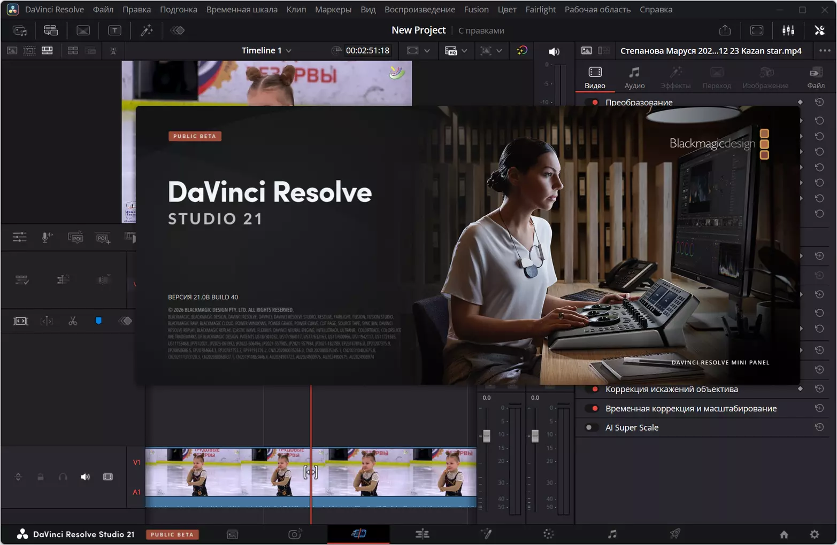Open full screen viewer mode
The width and height of the screenshot is (837, 545).
757,30
